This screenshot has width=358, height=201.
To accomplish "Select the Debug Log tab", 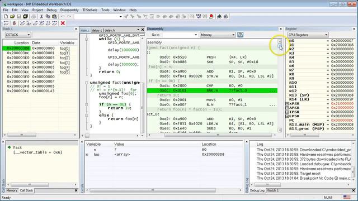I will click(x=257, y=190).
